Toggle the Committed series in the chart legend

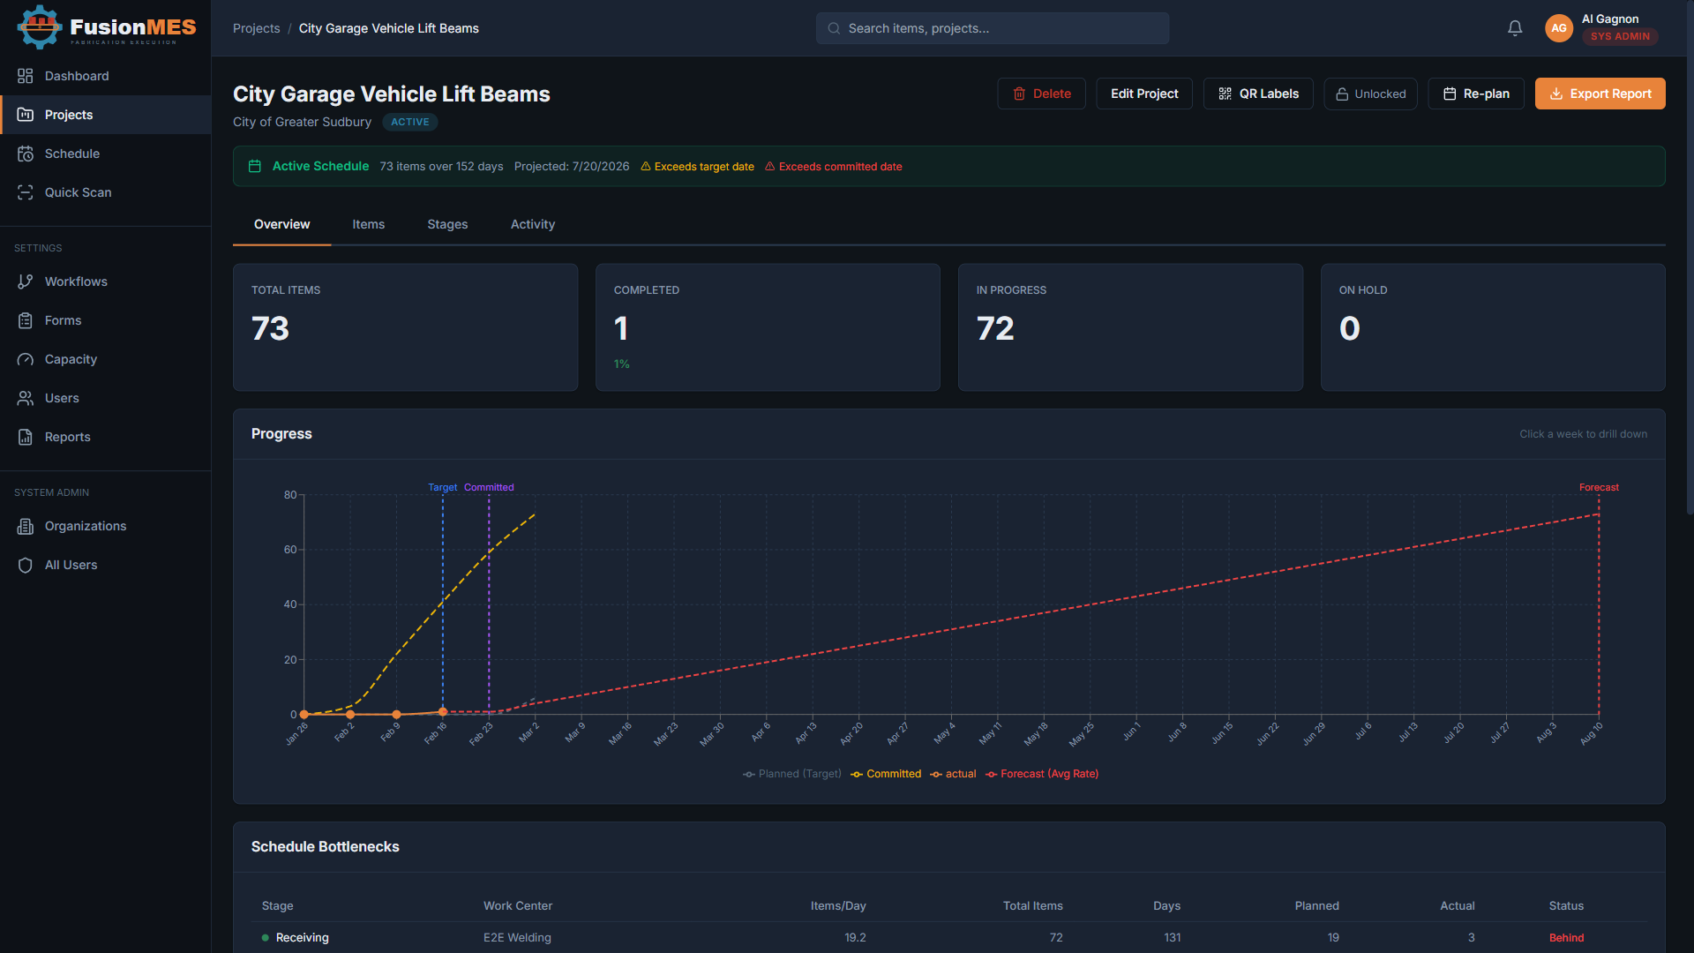click(887, 774)
